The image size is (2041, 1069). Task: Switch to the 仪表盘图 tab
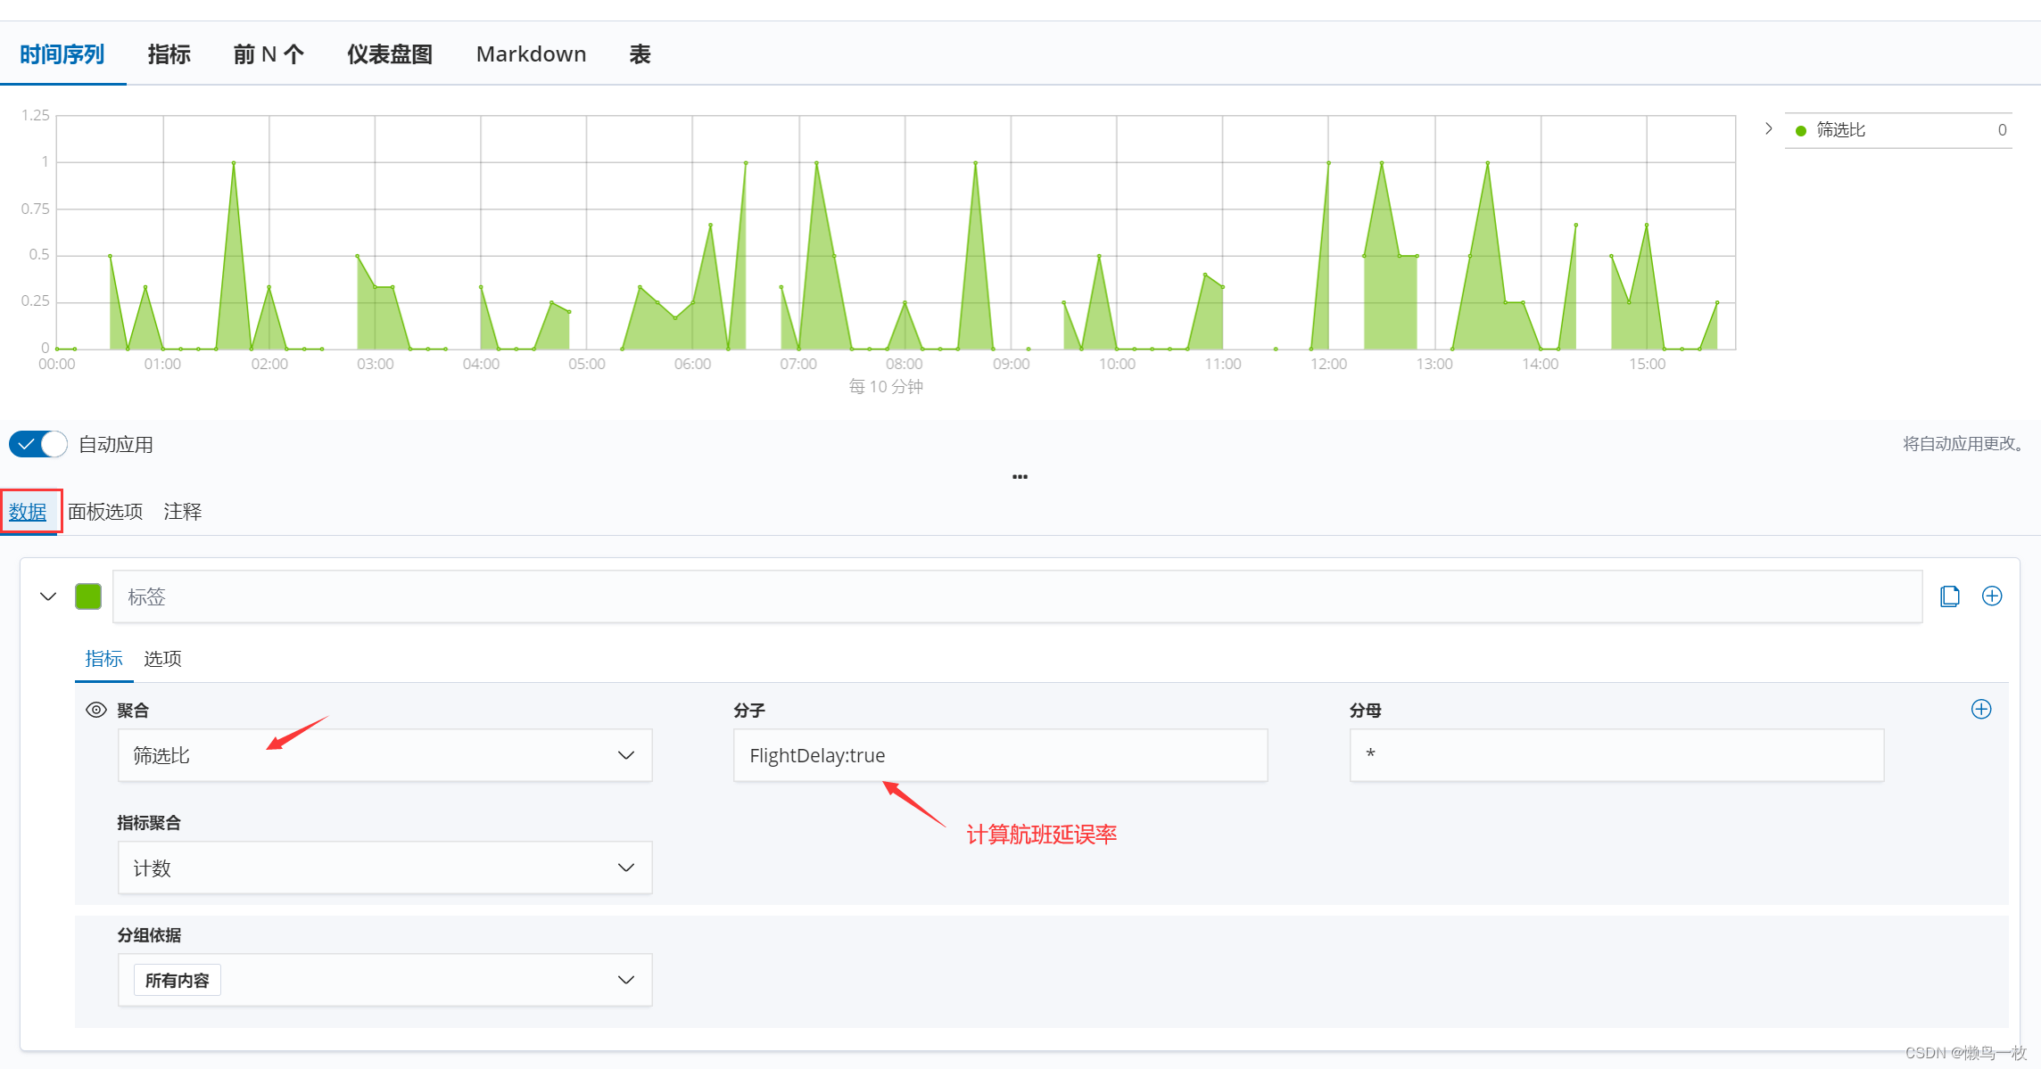pyautogui.click(x=390, y=54)
